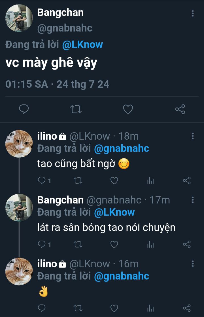
Task: Open @gnabnahc mention in ilino's 18m reply
Action: coord(121,148)
